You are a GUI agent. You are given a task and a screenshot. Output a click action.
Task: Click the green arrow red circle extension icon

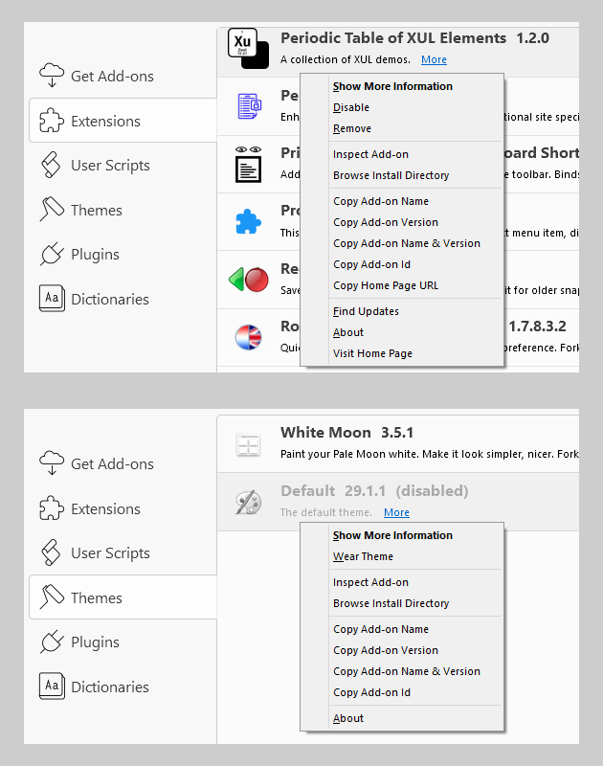coord(249,280)
